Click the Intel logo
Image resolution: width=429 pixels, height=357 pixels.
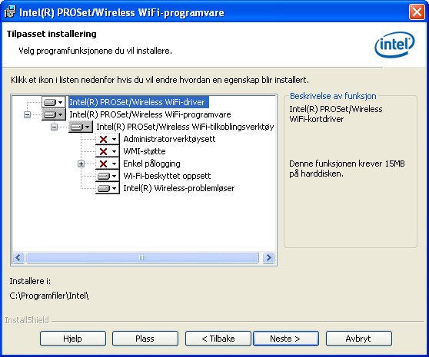(x=394, y=45)
